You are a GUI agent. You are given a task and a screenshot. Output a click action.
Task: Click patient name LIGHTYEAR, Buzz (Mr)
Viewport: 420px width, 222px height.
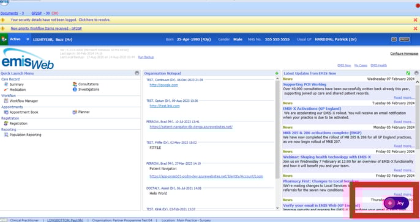click(53, 40)
